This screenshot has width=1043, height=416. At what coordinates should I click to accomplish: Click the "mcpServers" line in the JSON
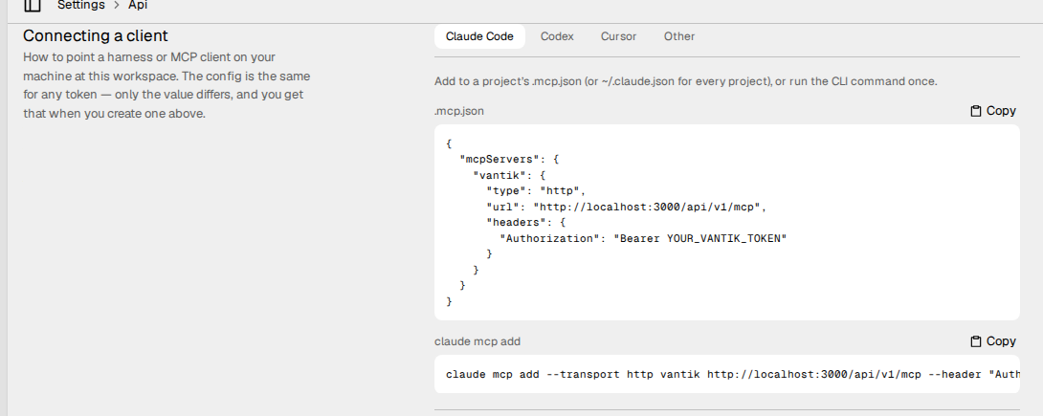509,160
